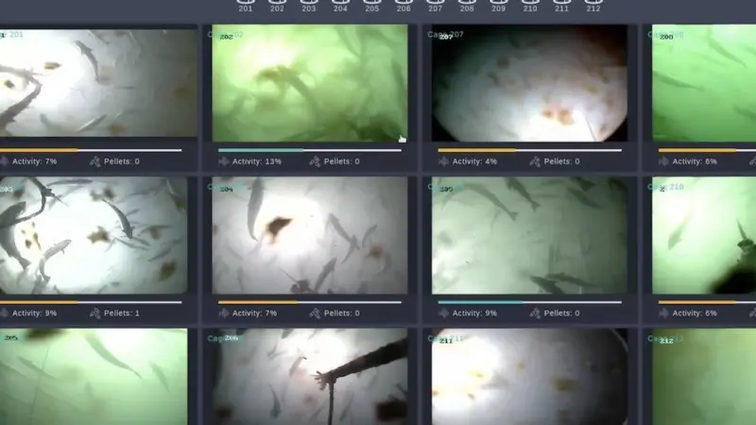This screenshot has width=756, height=425.
Task: Click 'Activity: 9%' under the cage 203 feed
Action: tap(35, 314)
